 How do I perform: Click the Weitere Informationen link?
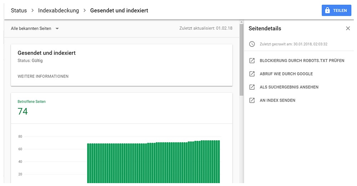click(x=43, y=76)
